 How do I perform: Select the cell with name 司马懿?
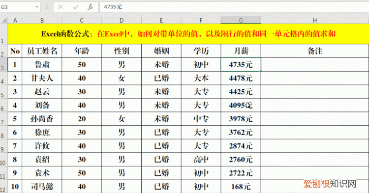click(42, 187)
